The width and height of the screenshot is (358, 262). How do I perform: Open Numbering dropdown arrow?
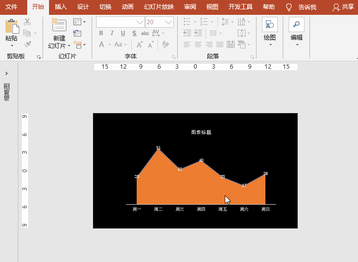pyautogui.click(x=212, y=22)
